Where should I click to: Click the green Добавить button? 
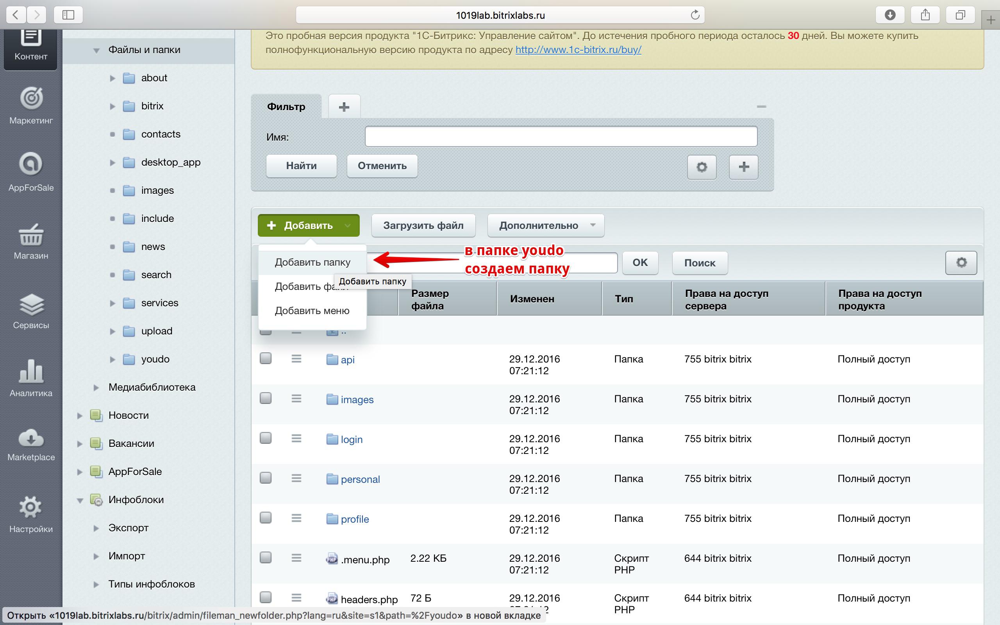(x=309, y=225)
